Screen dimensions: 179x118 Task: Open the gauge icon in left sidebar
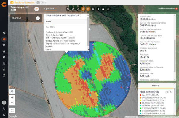pyautogui.click(x=4, y=45)
